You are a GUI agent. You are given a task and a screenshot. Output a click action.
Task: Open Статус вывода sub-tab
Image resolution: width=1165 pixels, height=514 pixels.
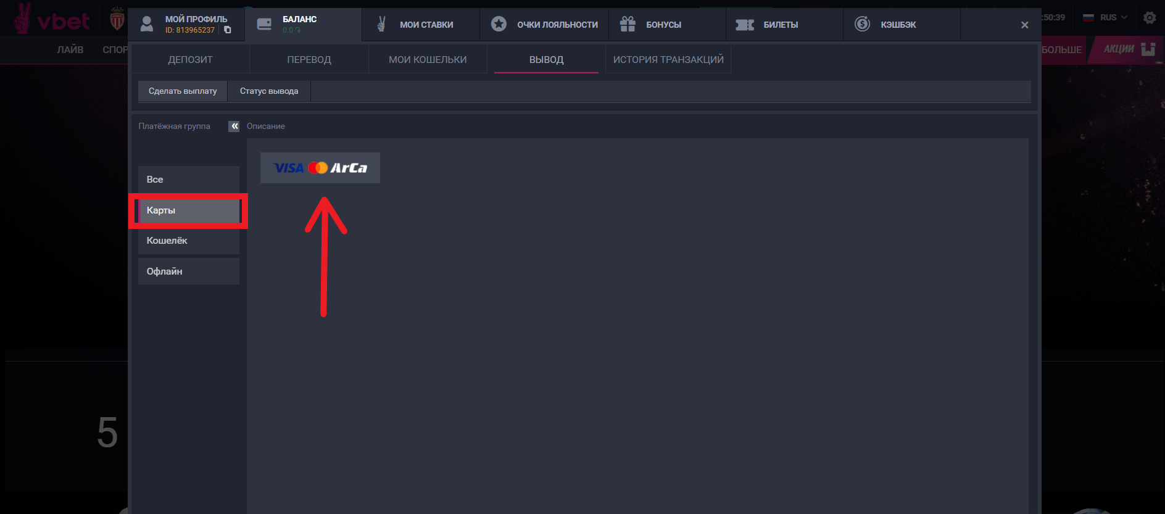(269, 91)
